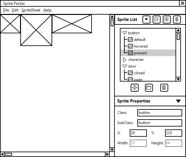Click the Class input field
This screenshot has width=186, height=157.
tap(160, 113)
